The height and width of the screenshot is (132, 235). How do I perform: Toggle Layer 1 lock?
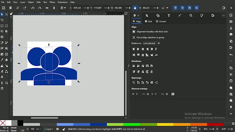tap(64, 129)
